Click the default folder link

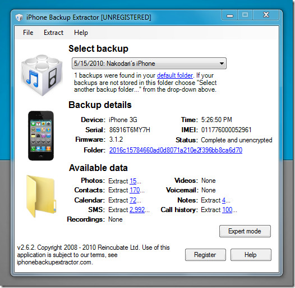(x=175, y=75)
